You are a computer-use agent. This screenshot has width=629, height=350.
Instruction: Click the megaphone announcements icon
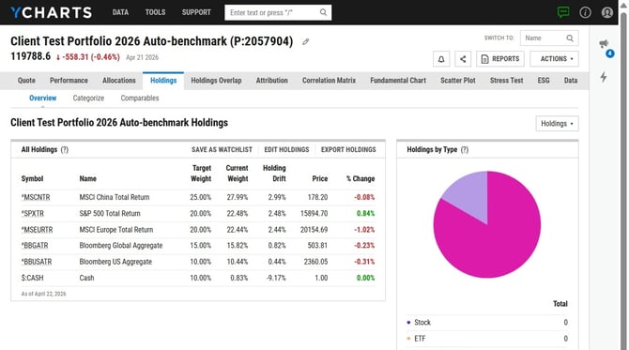point(604,43)
